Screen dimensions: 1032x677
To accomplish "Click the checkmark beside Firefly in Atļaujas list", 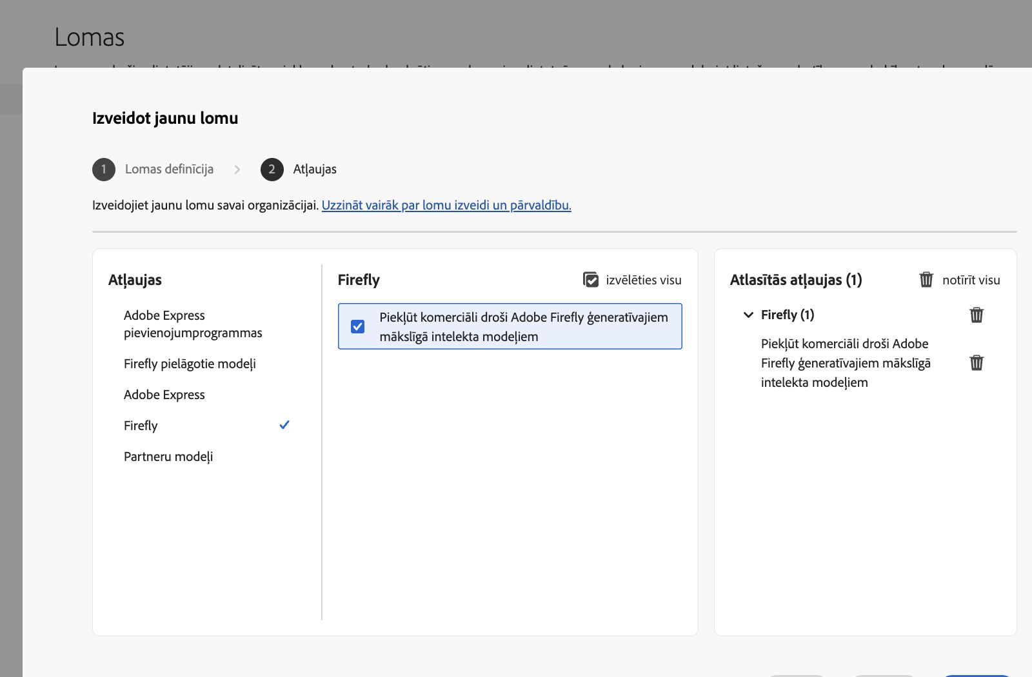I will pyautogui.click(x=284, y=425).
